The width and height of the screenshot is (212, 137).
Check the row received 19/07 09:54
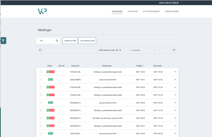click(41, 118)
